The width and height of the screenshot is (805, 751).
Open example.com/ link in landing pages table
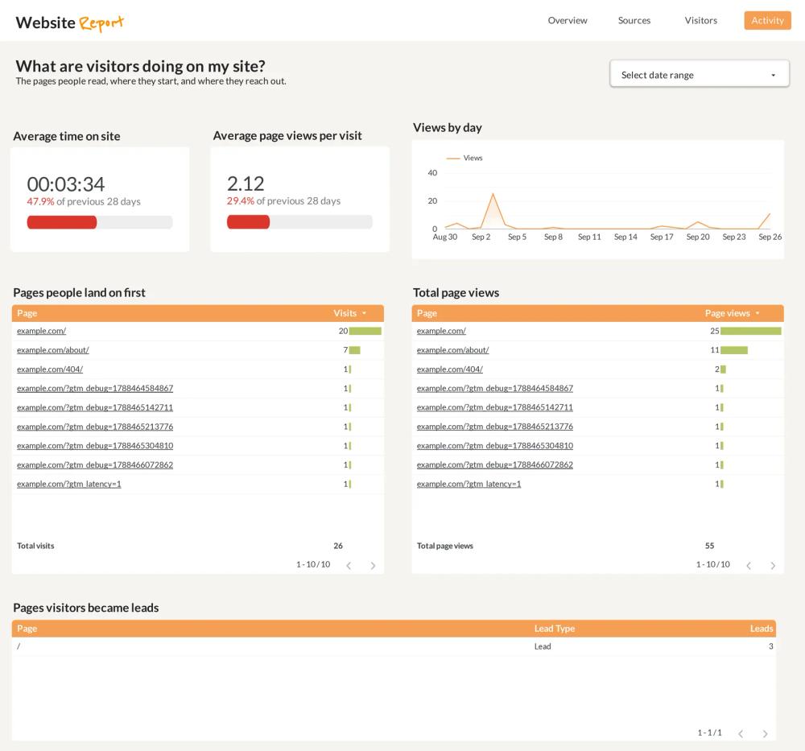[x=41, y=331]
